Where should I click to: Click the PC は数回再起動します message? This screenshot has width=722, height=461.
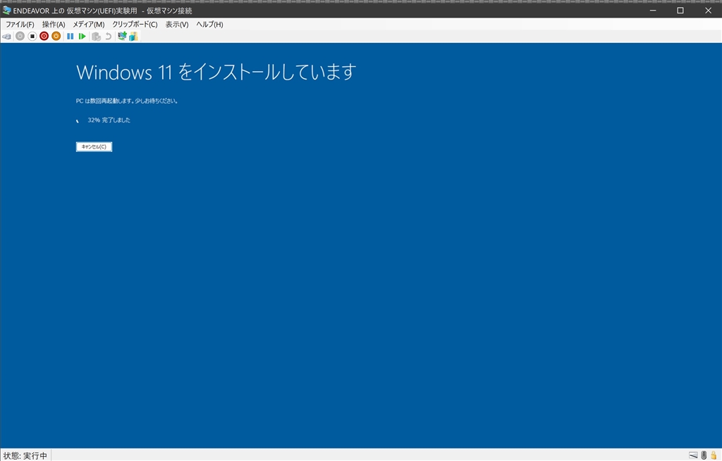click(x=127, y=101)
